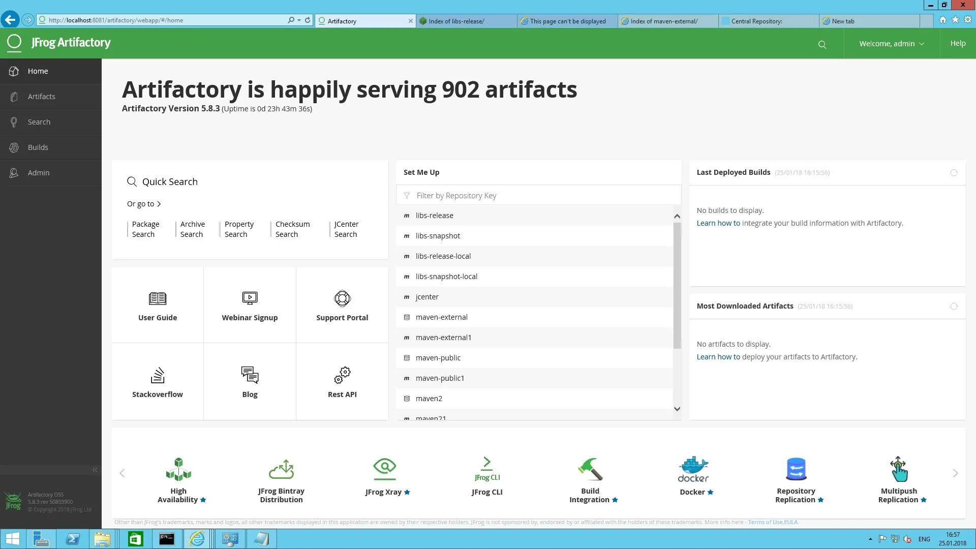
Task: Click the Set Me Up scrollbar down arrow
Action: point(677,409)
